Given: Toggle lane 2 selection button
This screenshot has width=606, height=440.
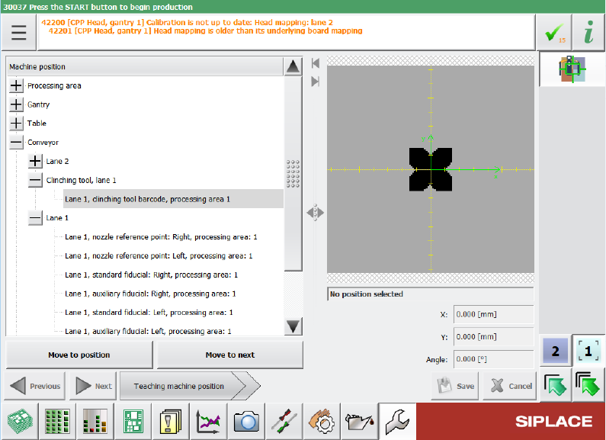Looking at the screenshot, I should pos(556,352).
